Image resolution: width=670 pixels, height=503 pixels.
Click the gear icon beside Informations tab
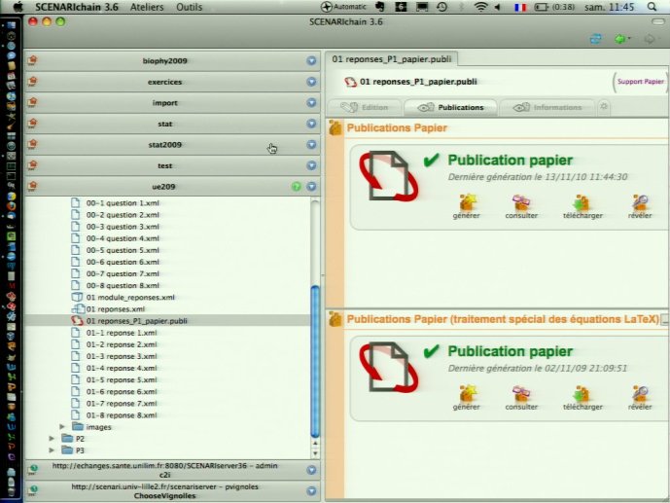pos(604,106)
